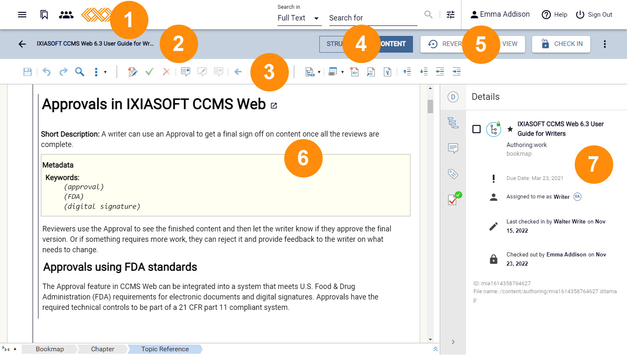Open the approvals checklist side panel
The width and height of the screenshot is (627, 355).
(x=454, y=198)
